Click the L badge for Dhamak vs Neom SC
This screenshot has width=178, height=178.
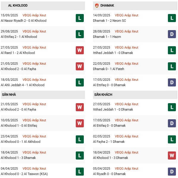point(172,18)
